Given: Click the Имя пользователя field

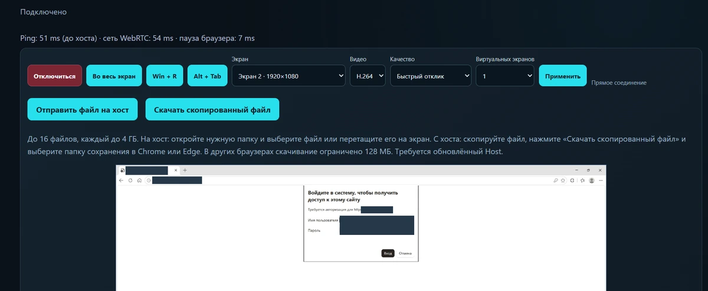Looking at the screenshot, I should coord(376,220).
